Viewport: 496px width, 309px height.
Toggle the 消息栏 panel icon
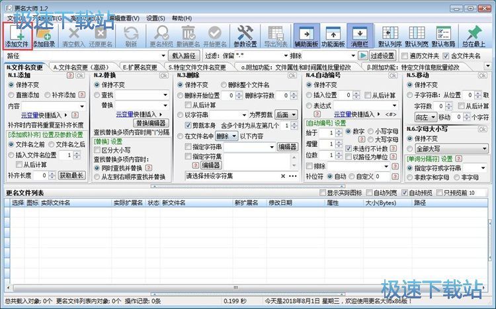point(360,36)
